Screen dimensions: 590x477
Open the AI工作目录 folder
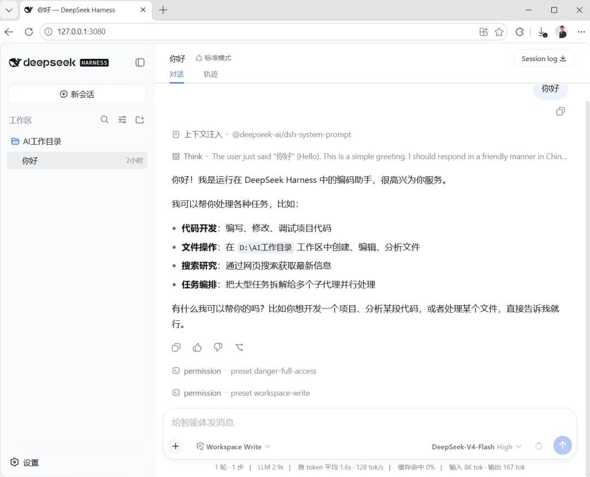click(x=36, y=141)
